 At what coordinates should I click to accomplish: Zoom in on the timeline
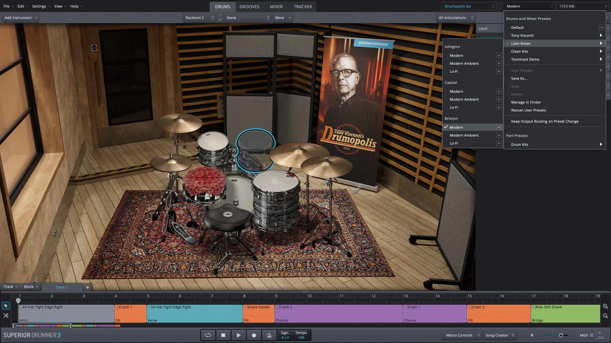point(605,306)
